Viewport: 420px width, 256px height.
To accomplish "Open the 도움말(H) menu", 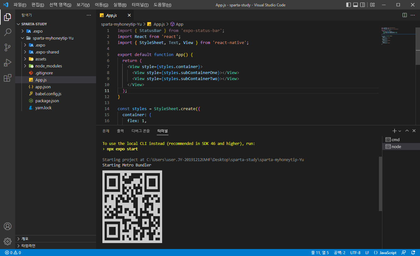I will coord(162,5).
